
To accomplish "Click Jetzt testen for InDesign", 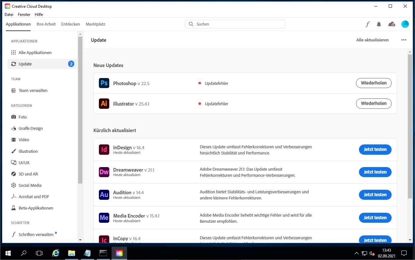I will tap(375, 150).
